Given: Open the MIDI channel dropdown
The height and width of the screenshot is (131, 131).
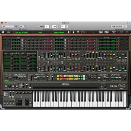Looking at the screenshot, I should click(x=23, y=27).
